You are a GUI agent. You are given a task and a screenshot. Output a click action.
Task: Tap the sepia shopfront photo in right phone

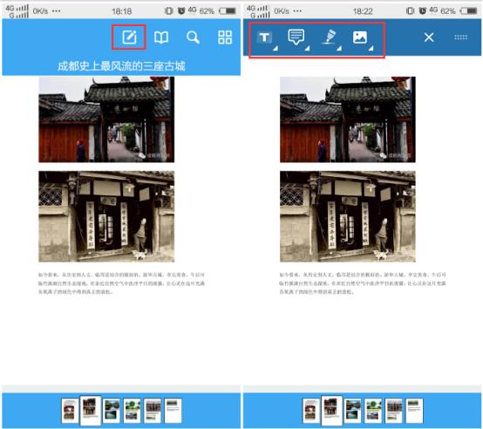(x=348, y=216)
